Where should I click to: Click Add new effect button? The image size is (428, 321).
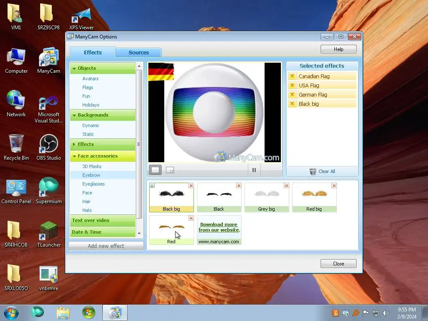(x=106, y=246)
